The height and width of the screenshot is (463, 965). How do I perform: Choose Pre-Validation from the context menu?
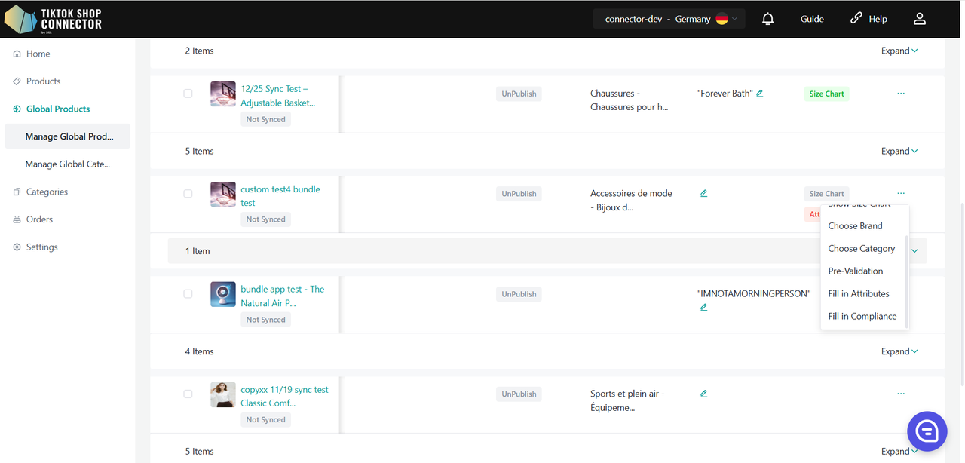point(855,271)
